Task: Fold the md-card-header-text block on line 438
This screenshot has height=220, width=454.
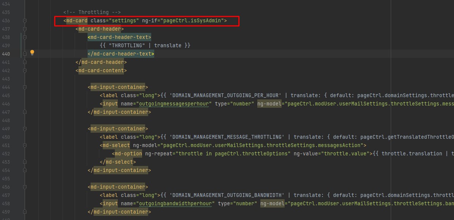Action: [25, 37]
